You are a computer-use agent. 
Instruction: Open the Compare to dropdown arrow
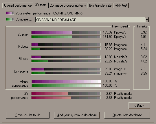tap(147, 20)
